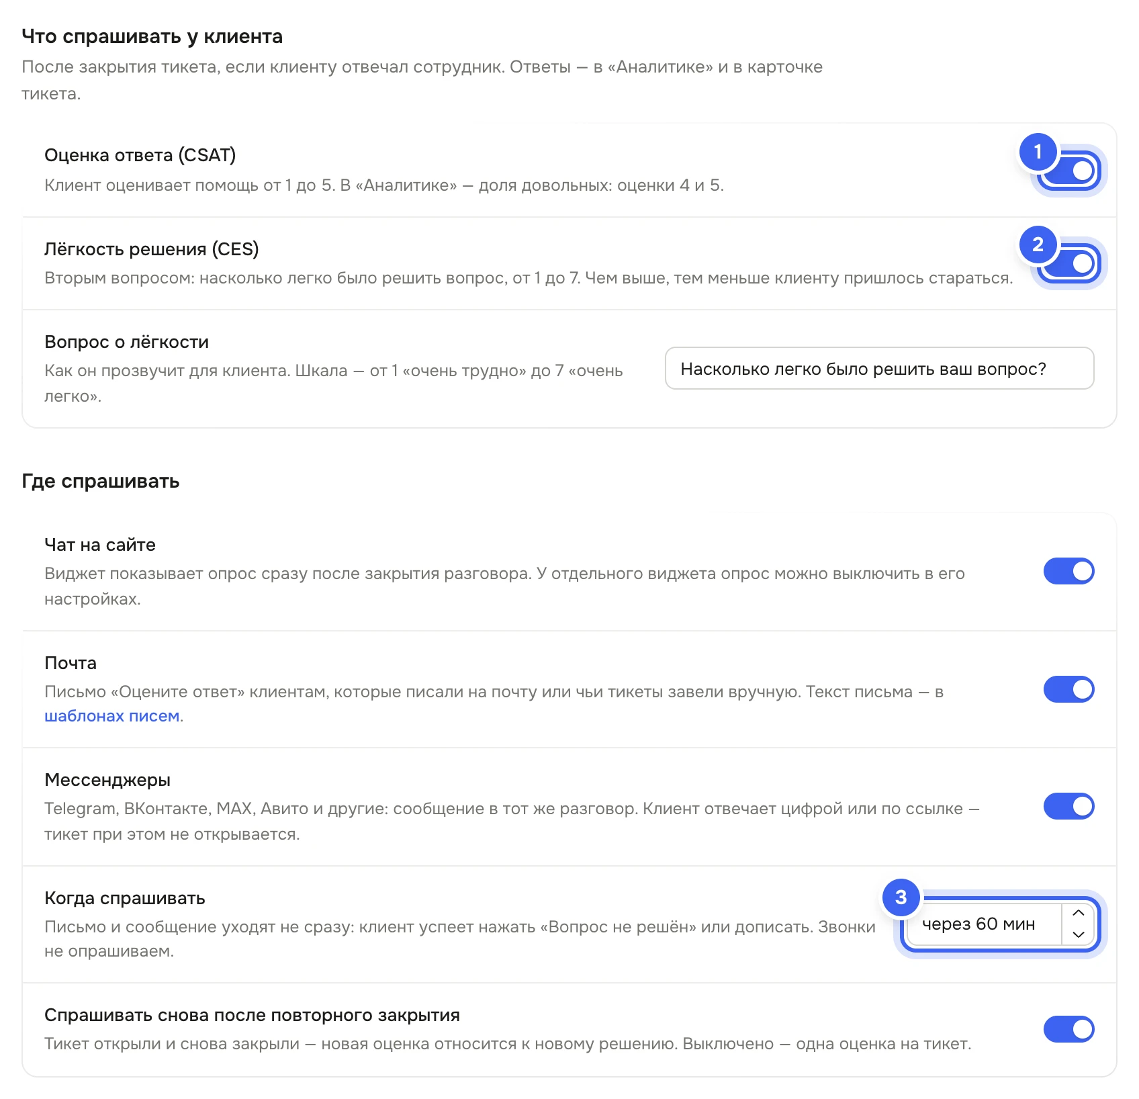Click the numbered badge 2 marker

1038,245
